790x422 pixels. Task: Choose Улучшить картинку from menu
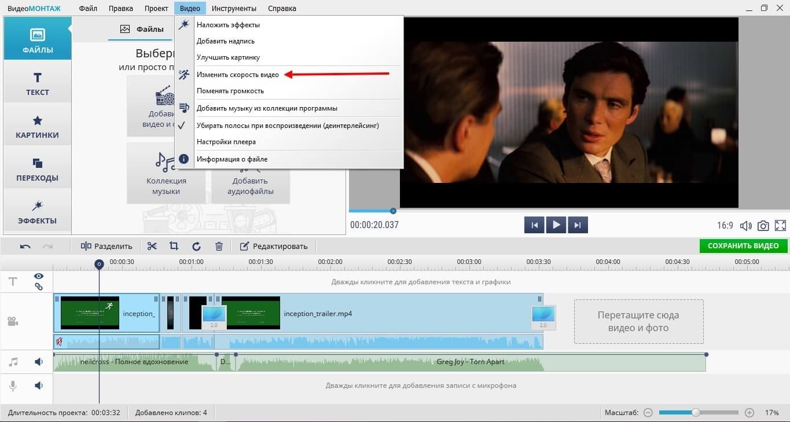click(288, 57)
